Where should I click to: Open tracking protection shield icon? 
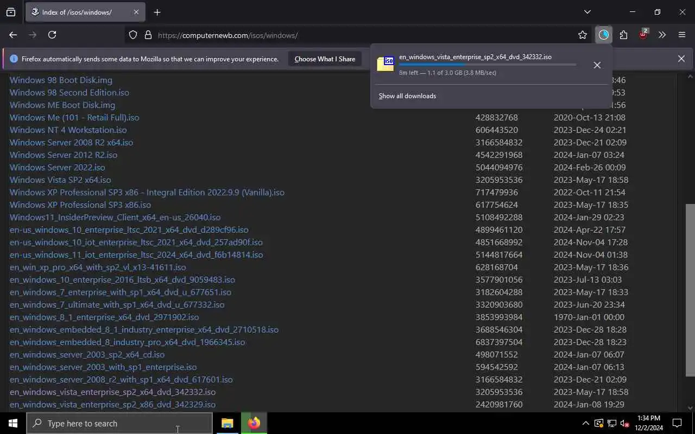[x=133, y=35]
